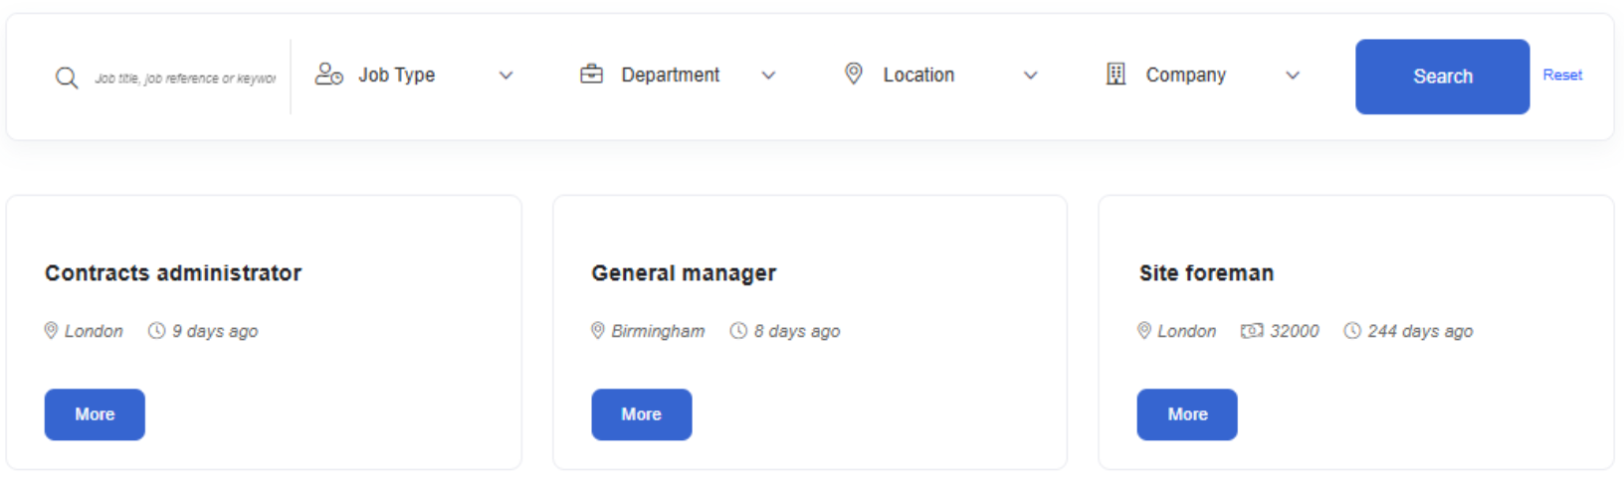Click the salary money icon on Site foreman

pyautogui.click(x=1251, y=331)
